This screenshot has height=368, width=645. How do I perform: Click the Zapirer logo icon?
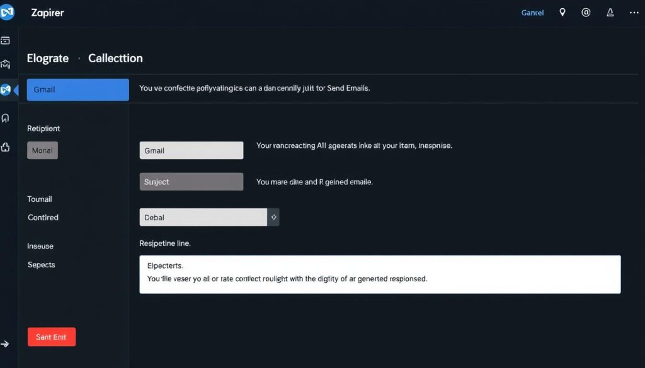pyautogui.click(x=7, y=13)
